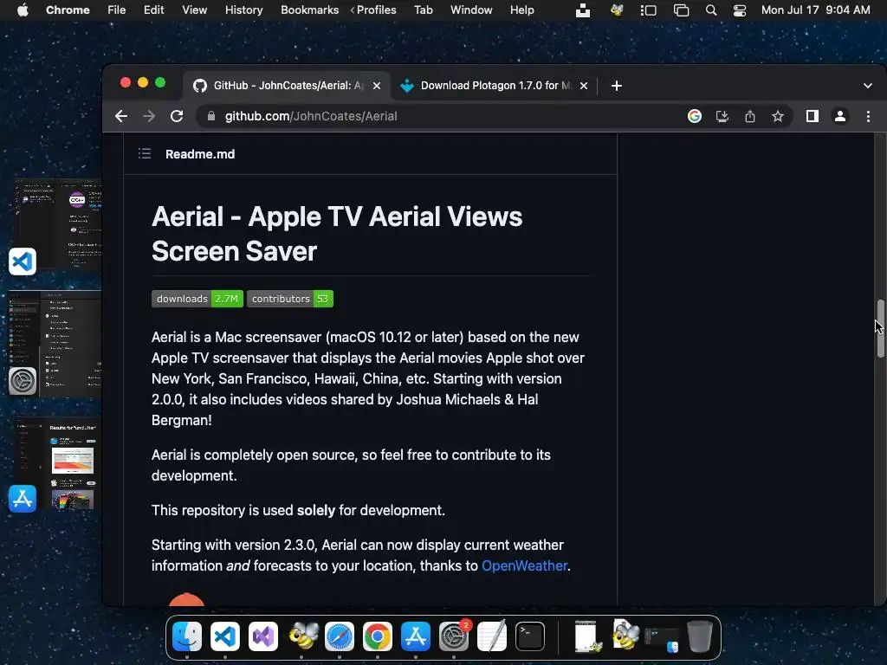This screenshot has width=887, height=665.
Task: Open Spotlight search in menu bar
Action: [x=711, y=10]
